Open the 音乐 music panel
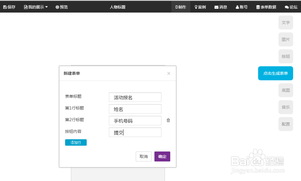 (x=286, y=107)
